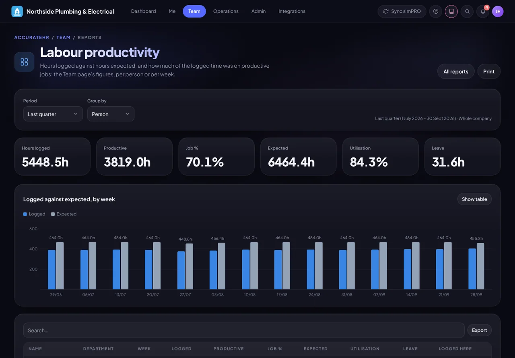Export the table data

480,330
